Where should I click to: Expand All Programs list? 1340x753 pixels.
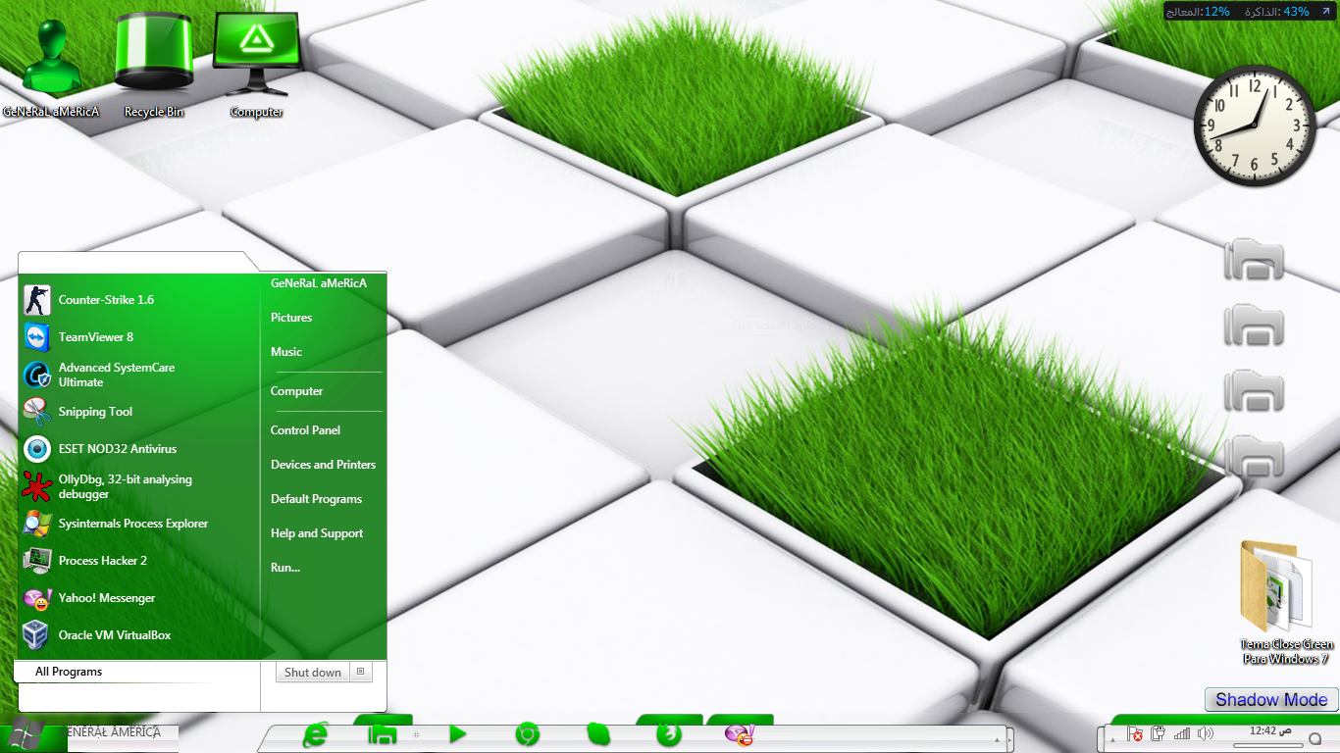(x=69, y=672)
